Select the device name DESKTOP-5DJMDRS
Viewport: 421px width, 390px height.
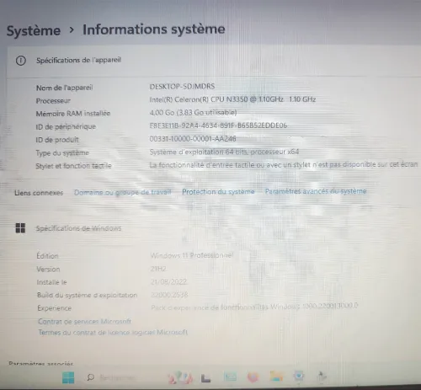182,87
